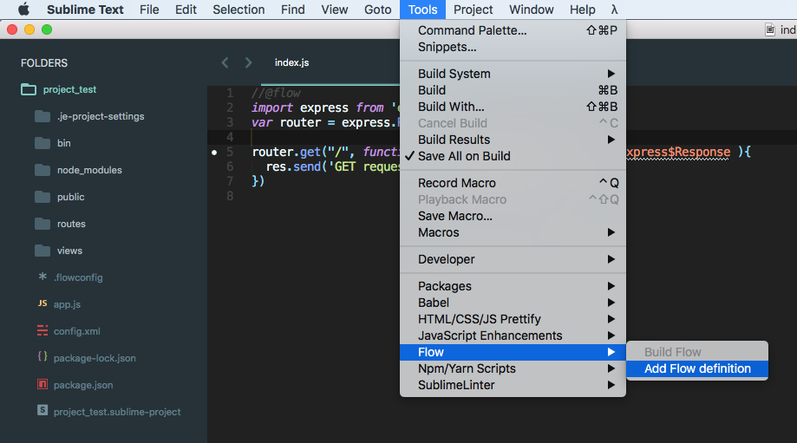Go forward with the right arrow icon
The image size is (797, 443).
coord(248,62)
